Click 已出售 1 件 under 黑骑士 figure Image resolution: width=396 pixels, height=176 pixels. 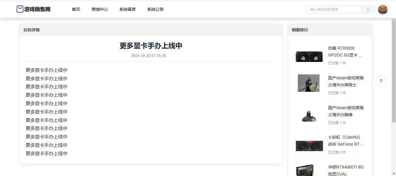pyautogui.click(x=337, y=93)
